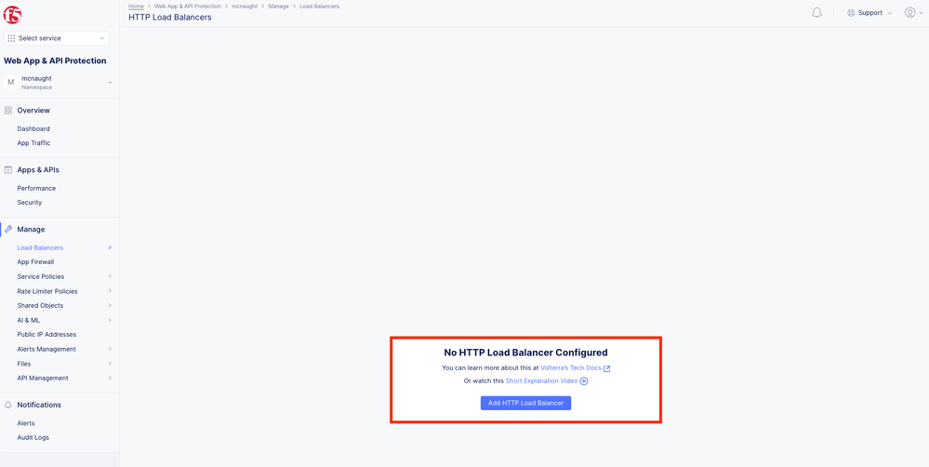Click Add HTTP Load Balancer button

525,403
